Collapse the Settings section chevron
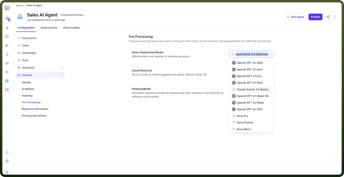 (x=62, y=75)
